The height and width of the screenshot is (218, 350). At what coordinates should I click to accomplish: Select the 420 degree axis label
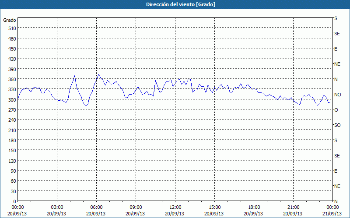coord(12,59)
